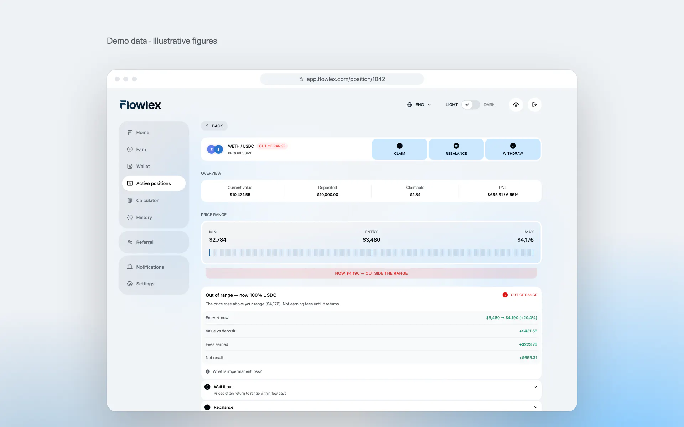
Task: Click the Notifications bell icon
Action: point(130,267)
